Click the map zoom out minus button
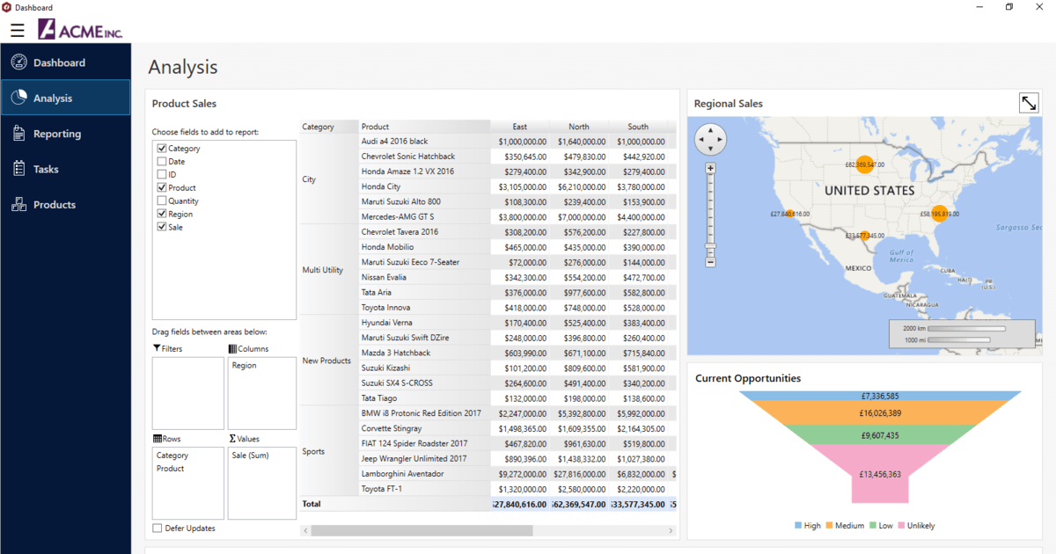This screenshot has width=1056, height=554. 710,261
